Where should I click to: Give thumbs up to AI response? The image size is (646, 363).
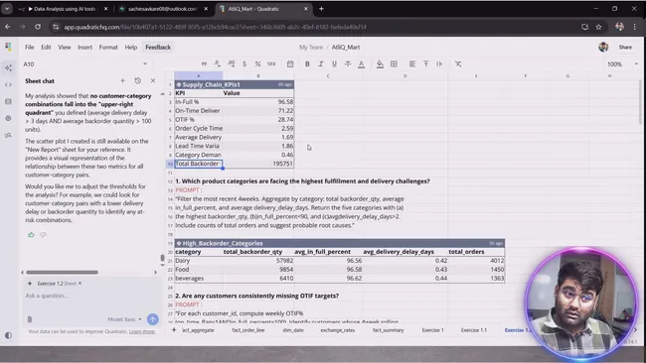31,235
